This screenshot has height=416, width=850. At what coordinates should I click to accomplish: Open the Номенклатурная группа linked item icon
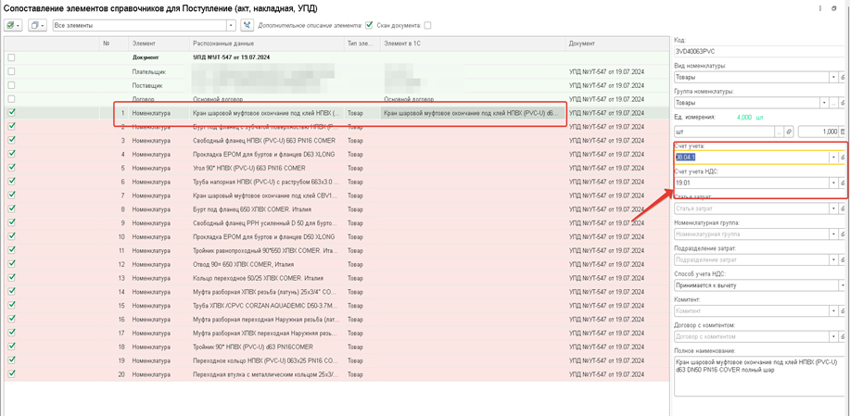point(843,234)
